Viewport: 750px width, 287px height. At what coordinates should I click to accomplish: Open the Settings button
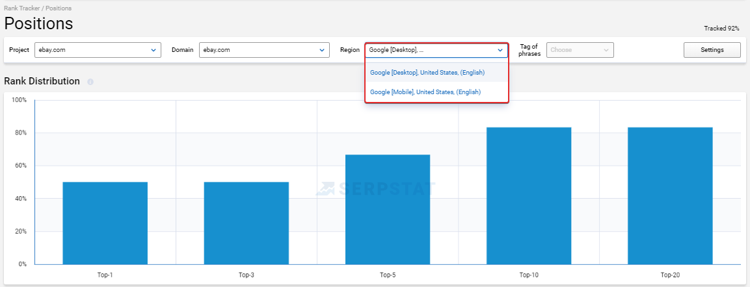point(712,49)
